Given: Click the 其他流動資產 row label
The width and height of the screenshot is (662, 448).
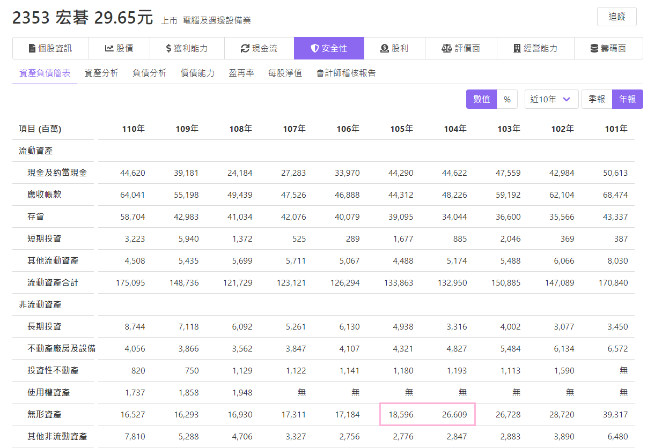Looking at the screenshot, I should pos(53,260).
